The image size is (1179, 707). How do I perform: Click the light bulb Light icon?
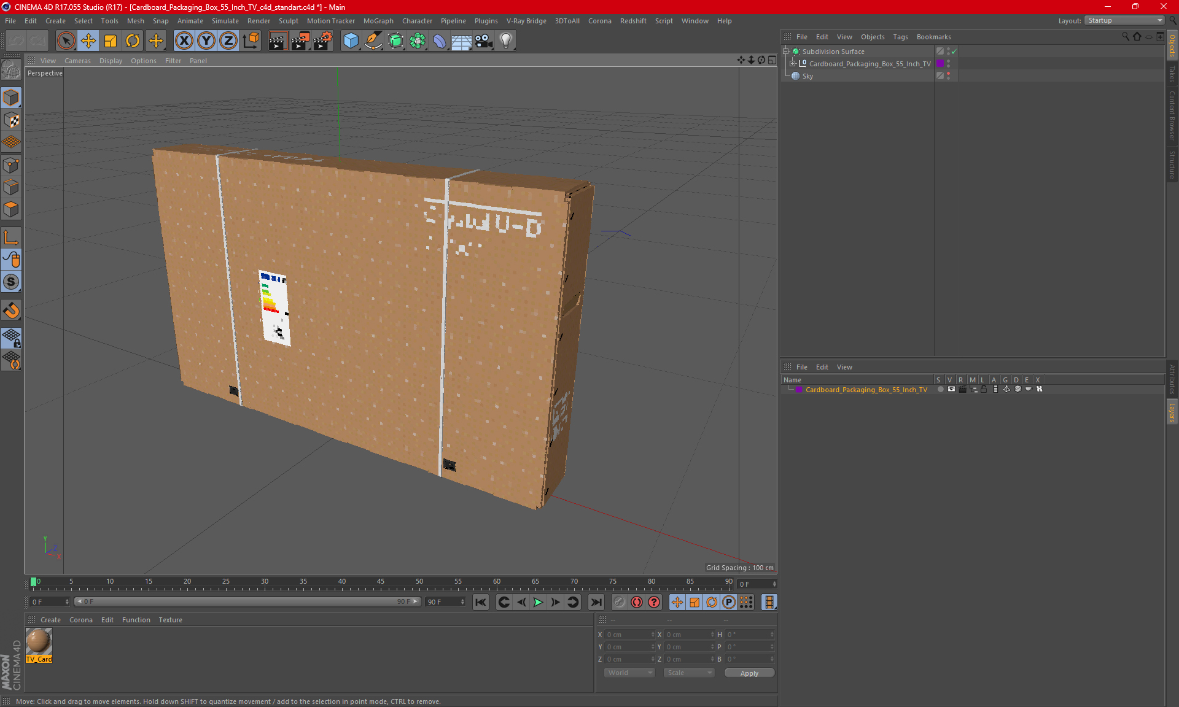pyautogui.click(x=505, y=41)
